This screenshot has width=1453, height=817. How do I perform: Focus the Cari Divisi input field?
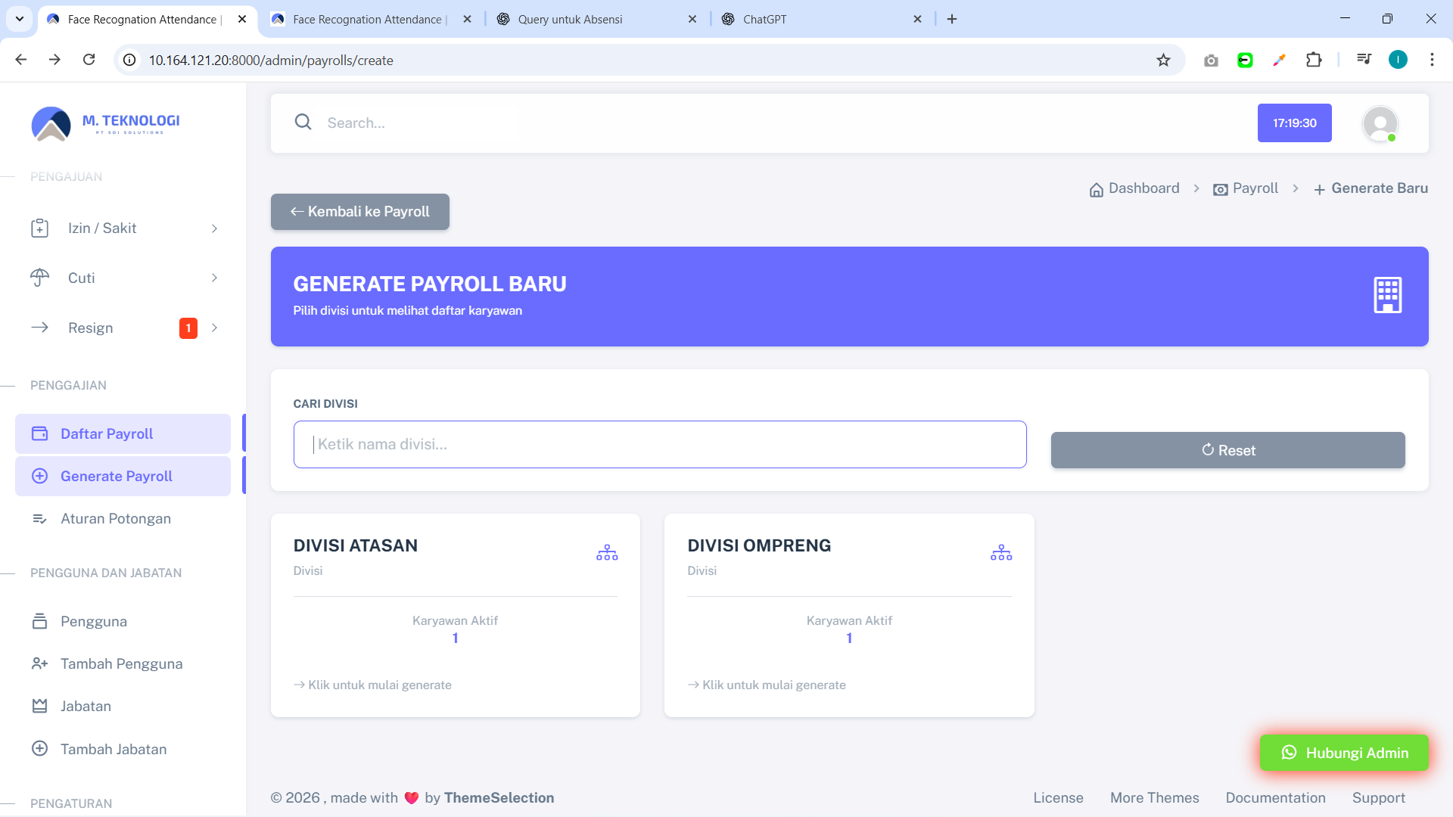(659, 445)
